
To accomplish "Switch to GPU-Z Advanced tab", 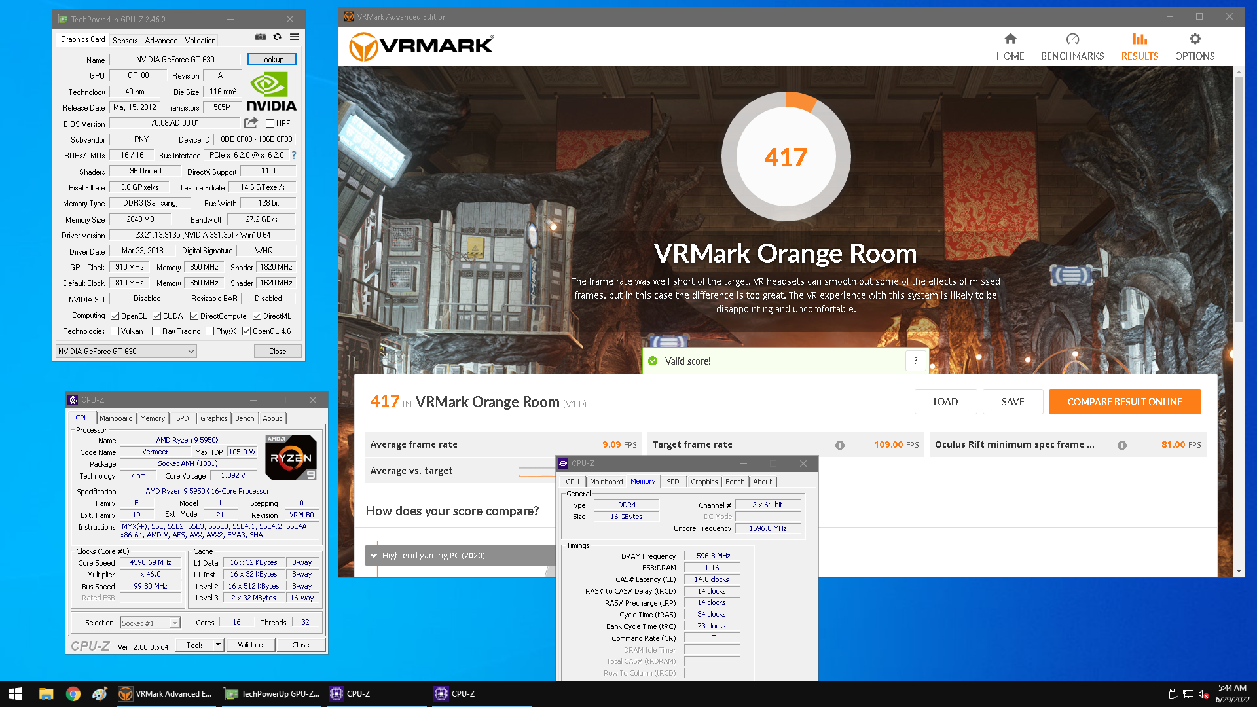I will 161,41.
